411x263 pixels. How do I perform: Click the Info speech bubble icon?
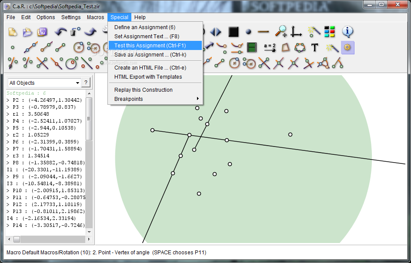(x=348, y=32)
